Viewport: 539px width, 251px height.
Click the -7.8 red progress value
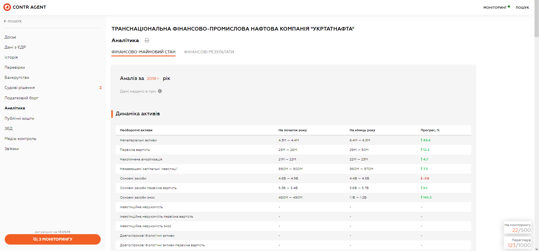pos(425,178)
